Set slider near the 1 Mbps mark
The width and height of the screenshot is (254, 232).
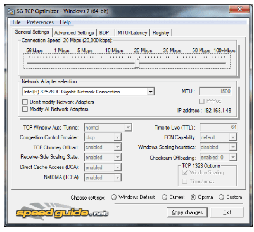coord(61,63)
